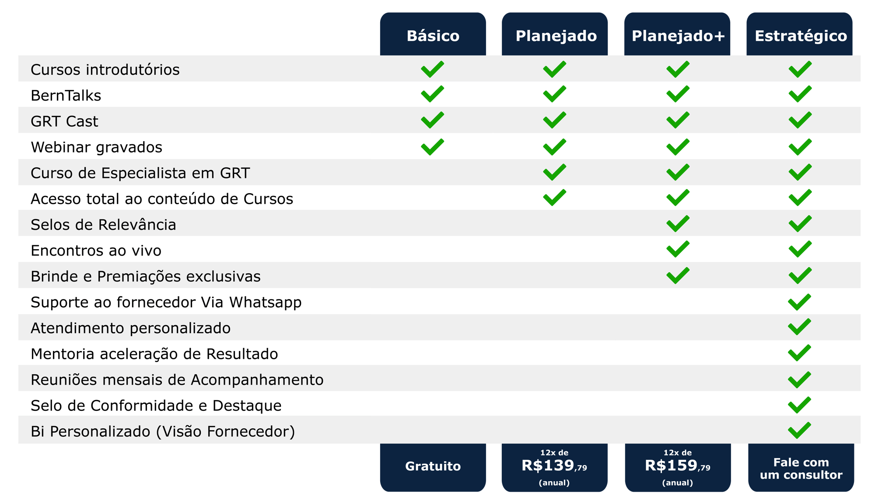Screen dimensions: 875x504
Task: Click Fale com um consultor button
Action: (801, 467)
